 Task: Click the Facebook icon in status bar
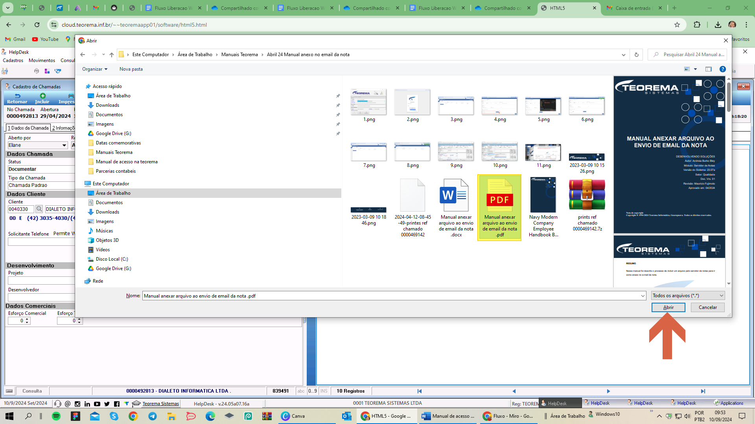pos(117,404)
